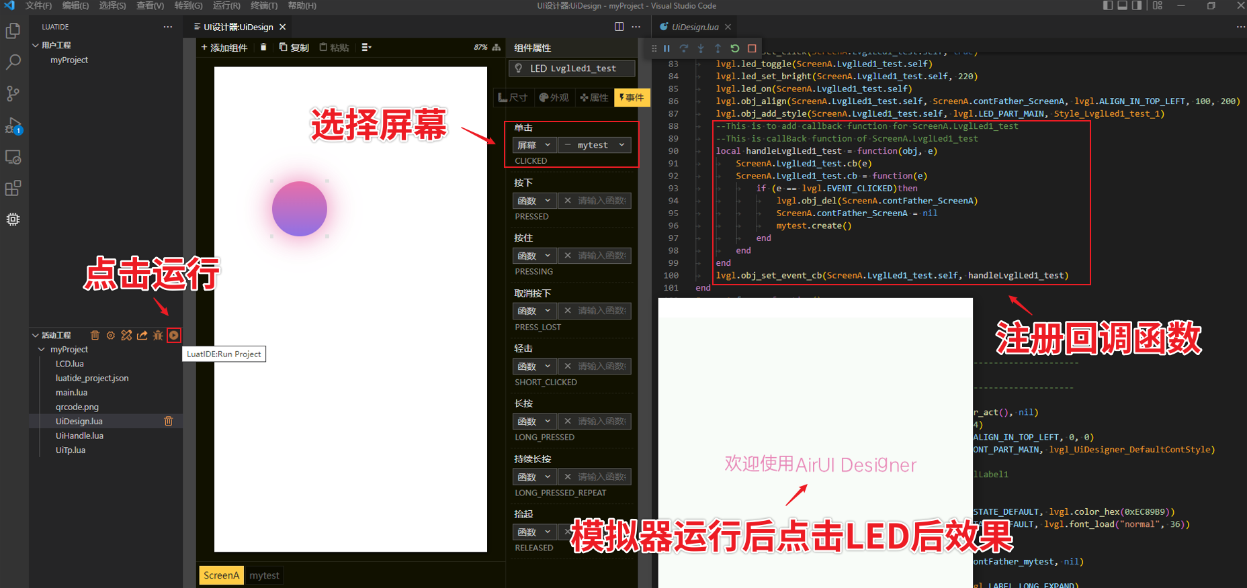The width and height of the screenshot is (1247, 588).
Task: Open the 函数 dropdown under 轻击
Action: (534, 366)
